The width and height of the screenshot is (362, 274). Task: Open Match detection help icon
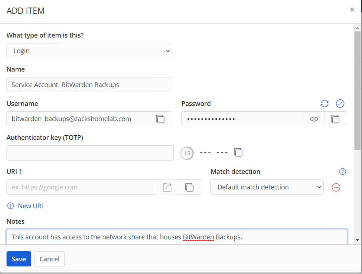pyautogui.click(x=343, y=171)
